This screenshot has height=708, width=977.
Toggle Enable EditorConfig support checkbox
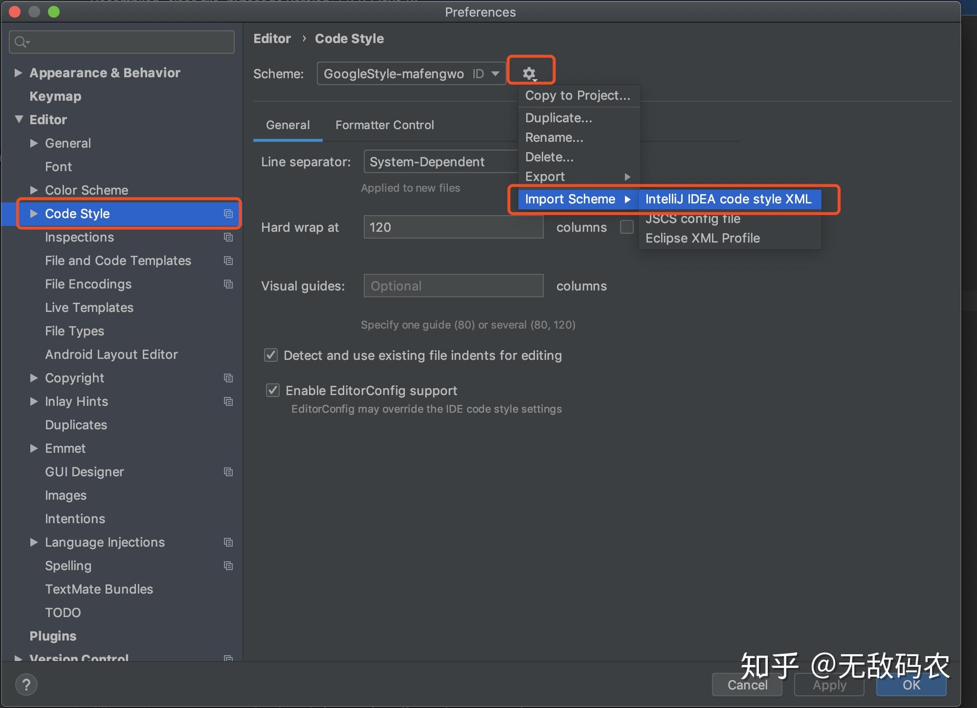click(272, 390)
